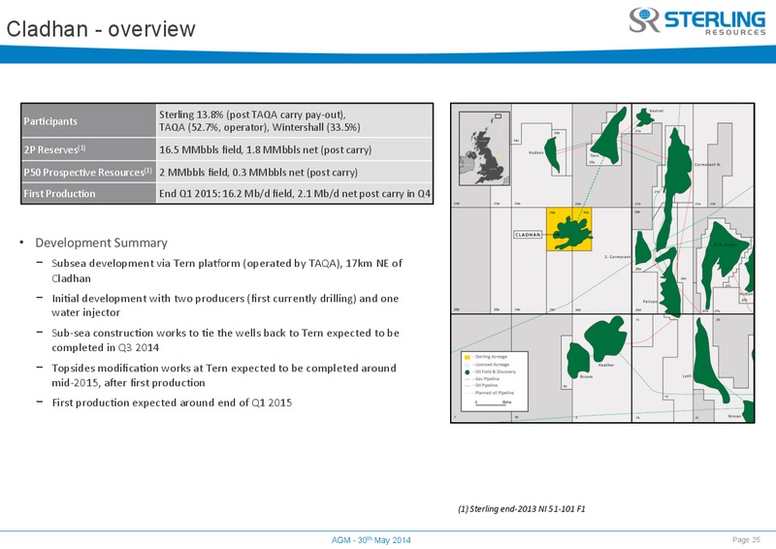Click the 'Ninian' field label on map
This screenshot has width=776, height=549.
(735, 416)
